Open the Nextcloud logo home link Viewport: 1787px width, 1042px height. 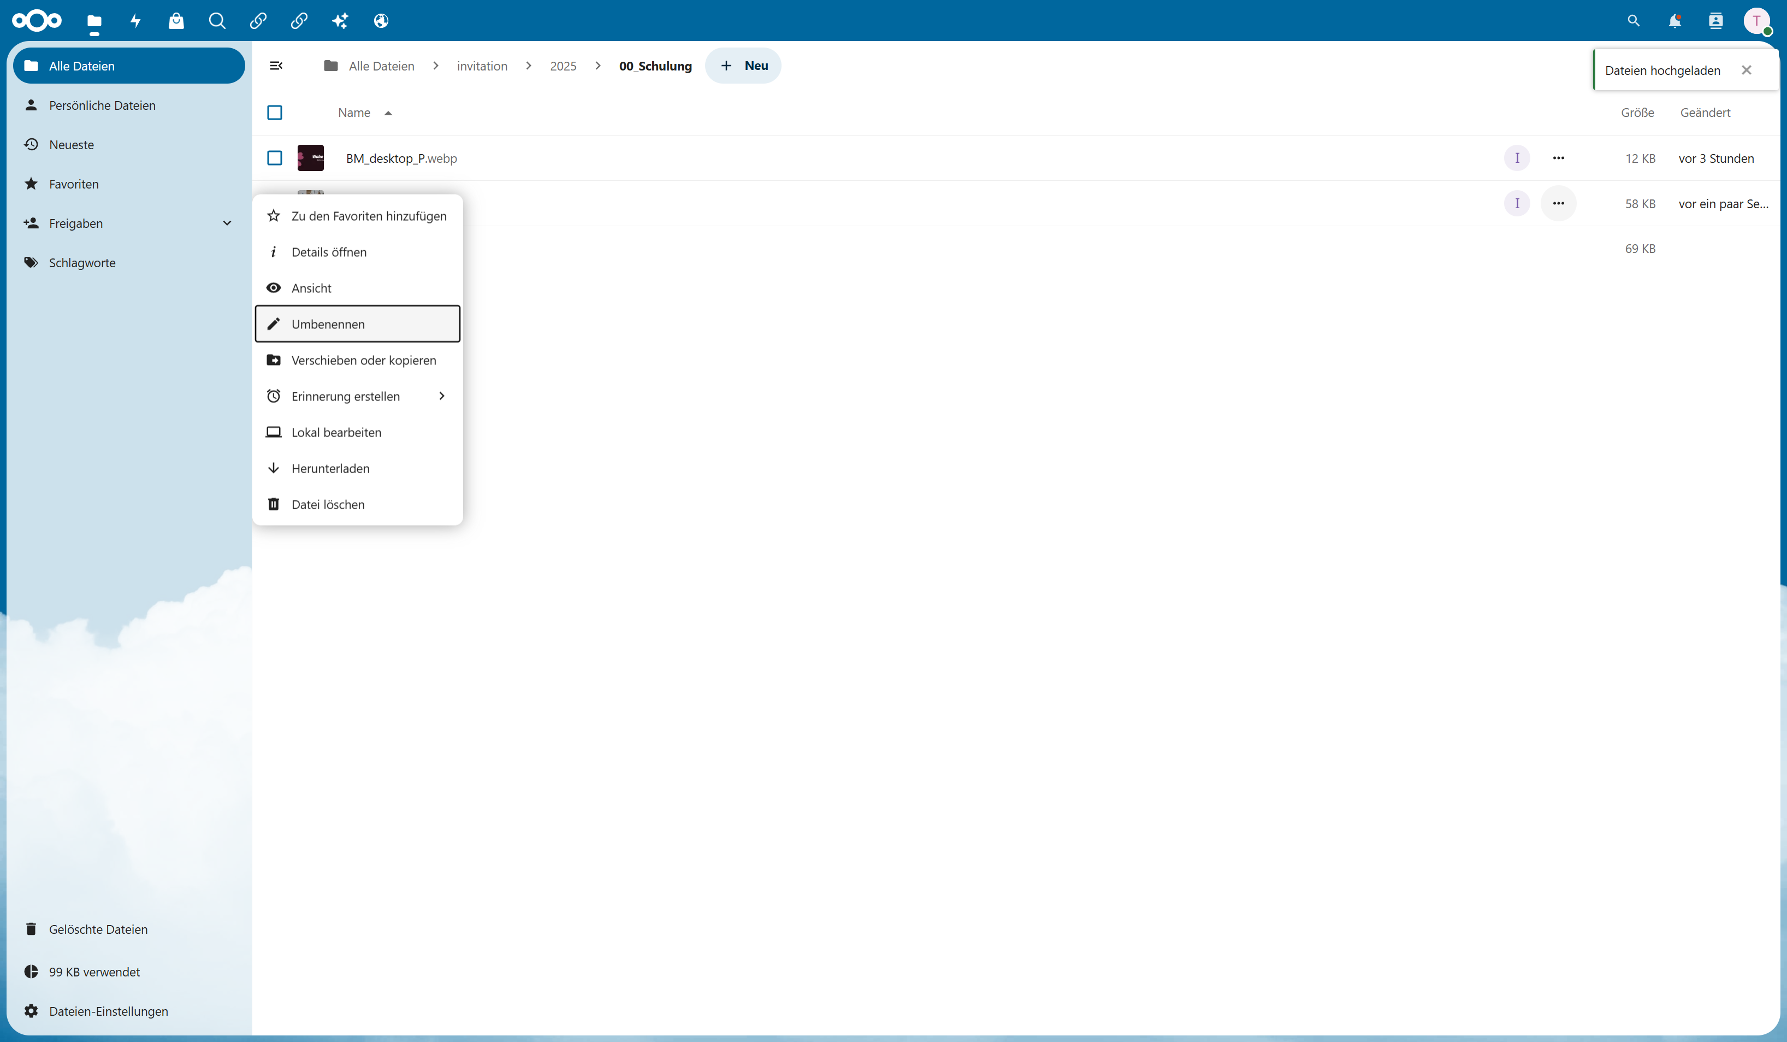37,21
